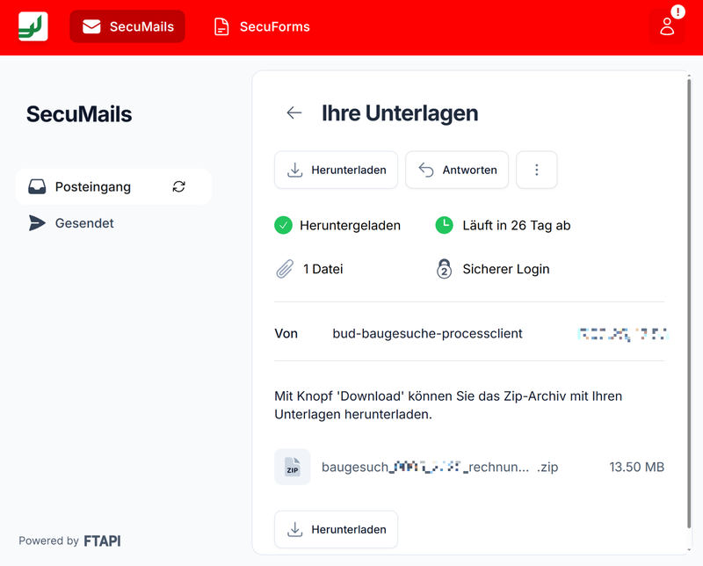Click the FTAPI powered-by logo
This screenshot has width=703, height=566.
click(x=102, y=541)
